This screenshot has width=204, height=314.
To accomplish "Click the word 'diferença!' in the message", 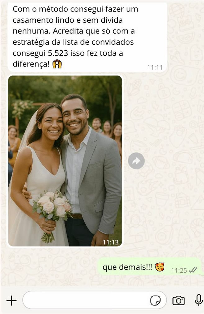I will (31, 64).
